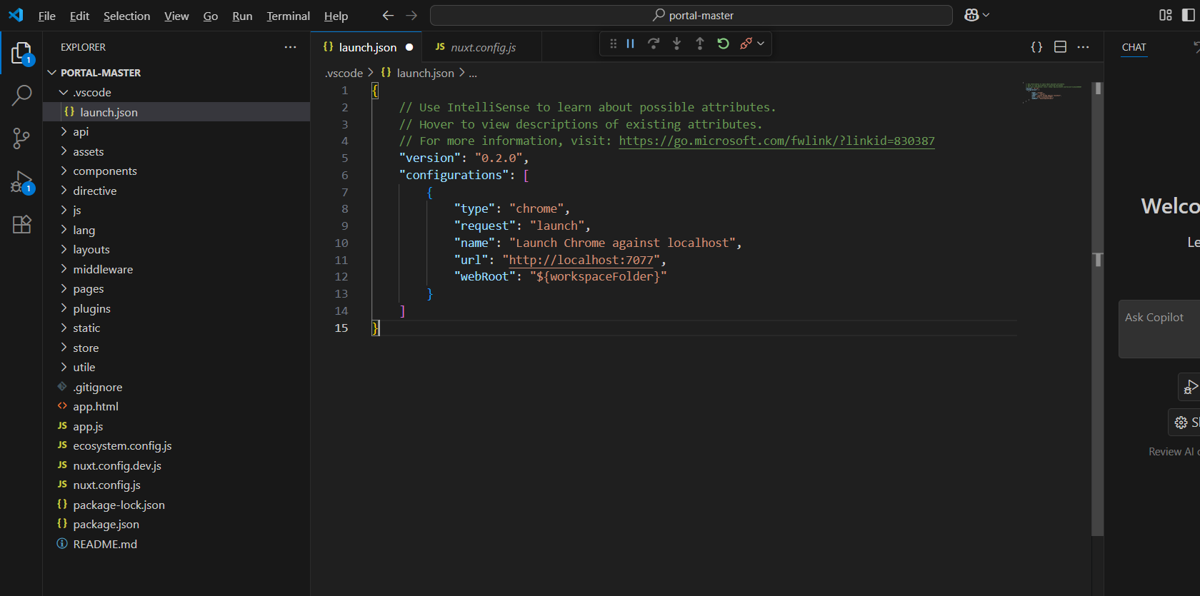The width and height of the screenshot is (1200, 596).
Task: Open editor More Actions menu
Action: (x=1084, y=47)
